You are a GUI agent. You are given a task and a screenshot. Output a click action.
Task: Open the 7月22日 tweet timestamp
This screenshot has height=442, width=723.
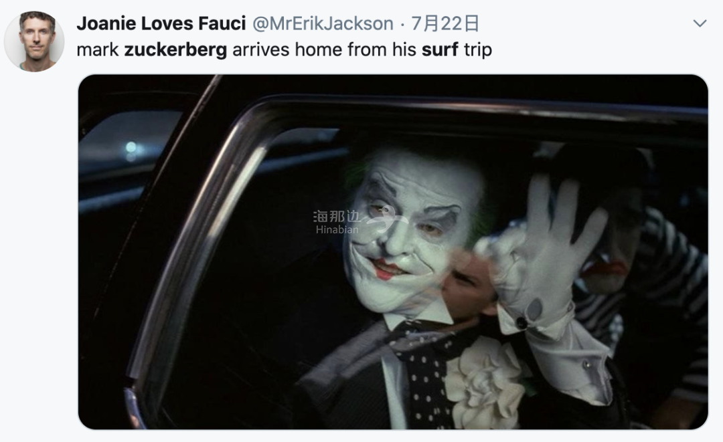pyautogui.click(x=445, y=23)
